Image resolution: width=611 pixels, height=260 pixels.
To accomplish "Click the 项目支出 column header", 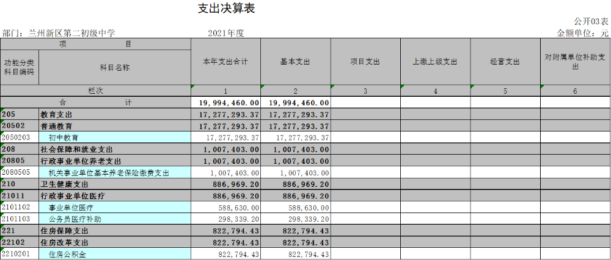I will (x=365, y=62).
